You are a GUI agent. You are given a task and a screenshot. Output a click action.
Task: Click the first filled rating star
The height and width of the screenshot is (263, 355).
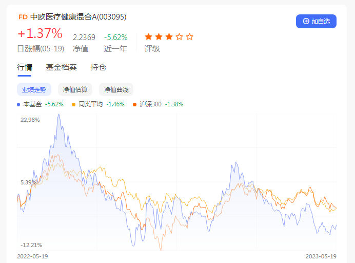click(149, 36)
